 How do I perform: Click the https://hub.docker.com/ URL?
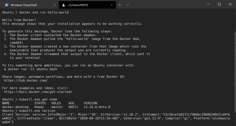[26, 81]
